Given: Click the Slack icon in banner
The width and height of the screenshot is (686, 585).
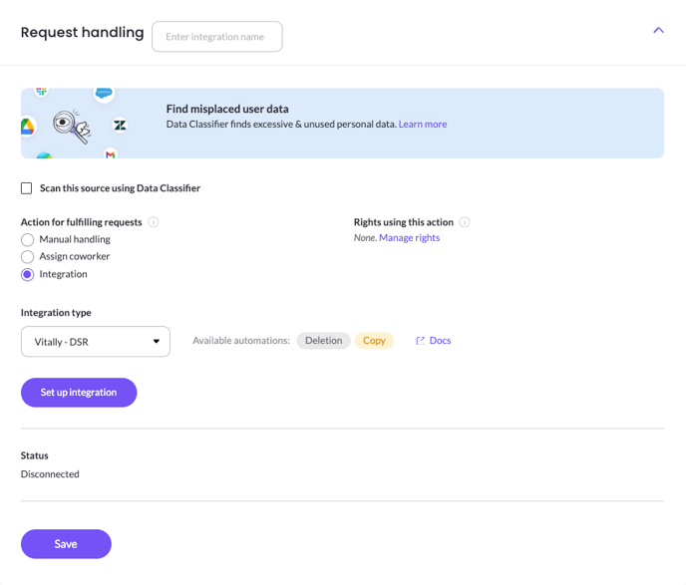Looking at the screenshot, I should [x=42, y=92].
